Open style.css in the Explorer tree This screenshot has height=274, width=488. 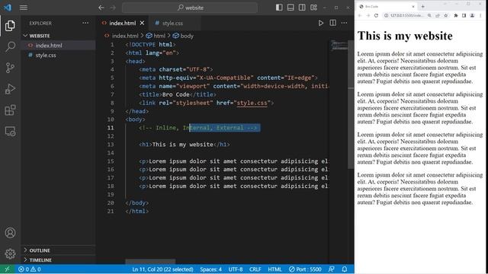pyautogui.click(x=58, y=55)
